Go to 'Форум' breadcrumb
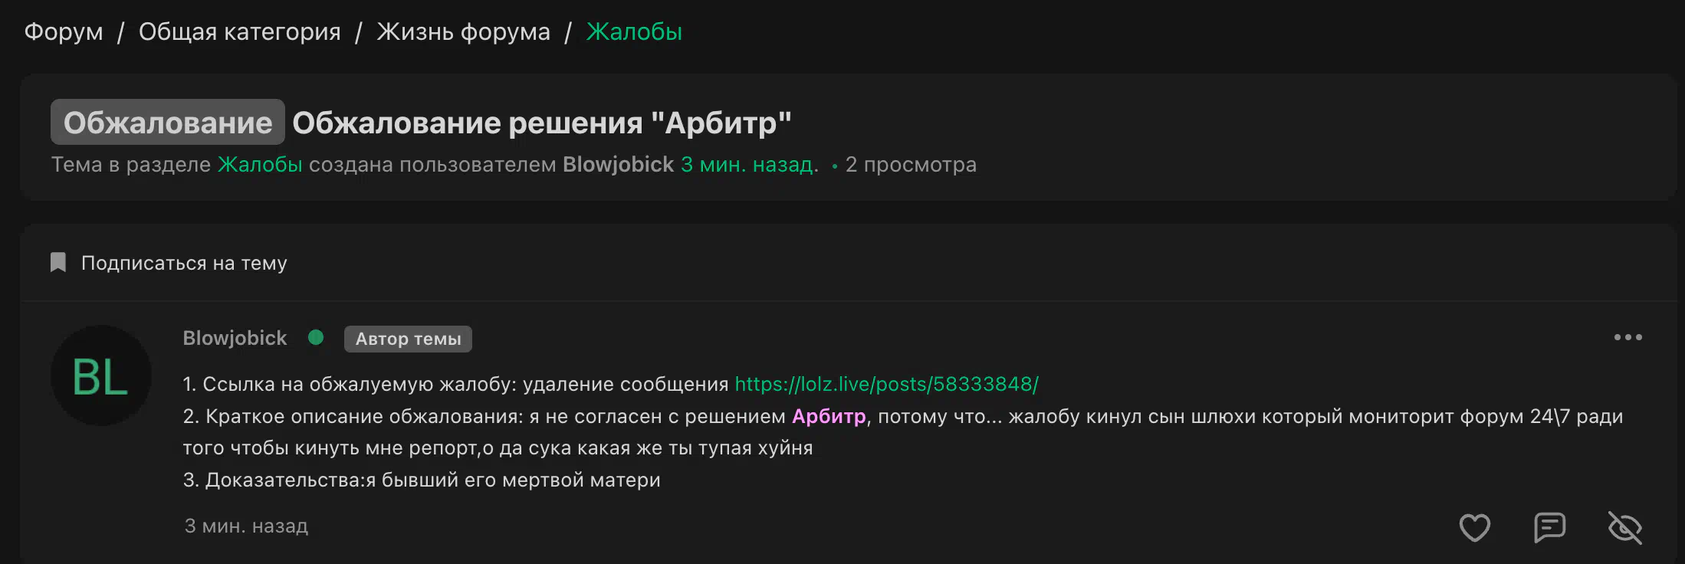 pos(64,31)
